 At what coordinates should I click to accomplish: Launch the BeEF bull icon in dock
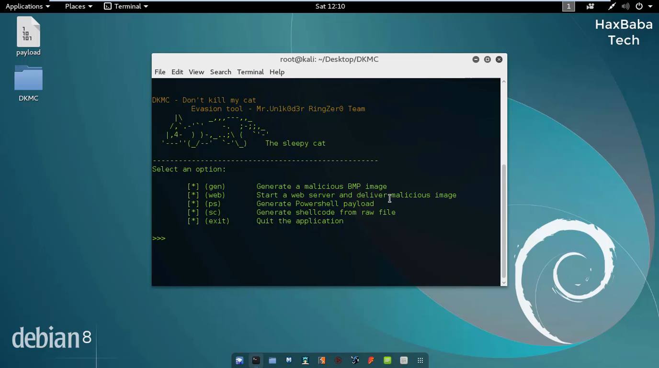[x=355, y=360]
